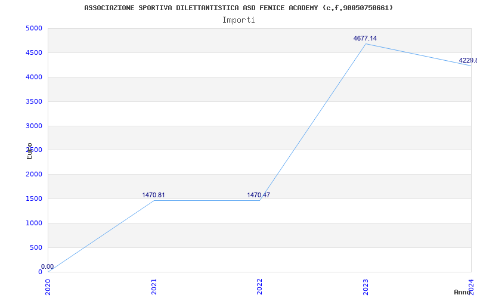Click the partially visible 4229 data label
Viewport: 477px width, 298px height.
pos(468,61)
